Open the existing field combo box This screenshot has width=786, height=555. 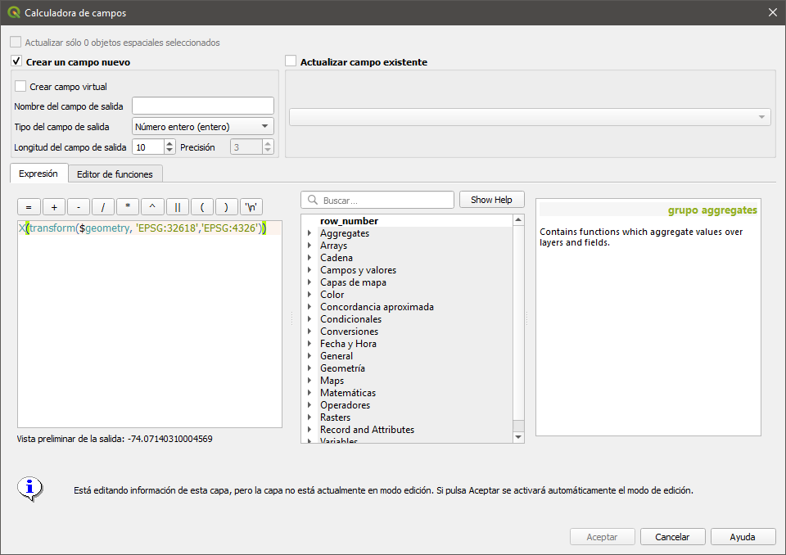[530, 117]
